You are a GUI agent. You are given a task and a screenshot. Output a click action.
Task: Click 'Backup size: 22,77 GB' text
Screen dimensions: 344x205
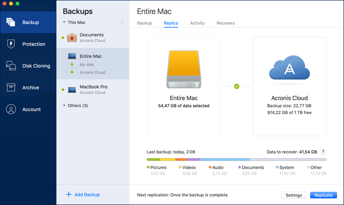289,106
